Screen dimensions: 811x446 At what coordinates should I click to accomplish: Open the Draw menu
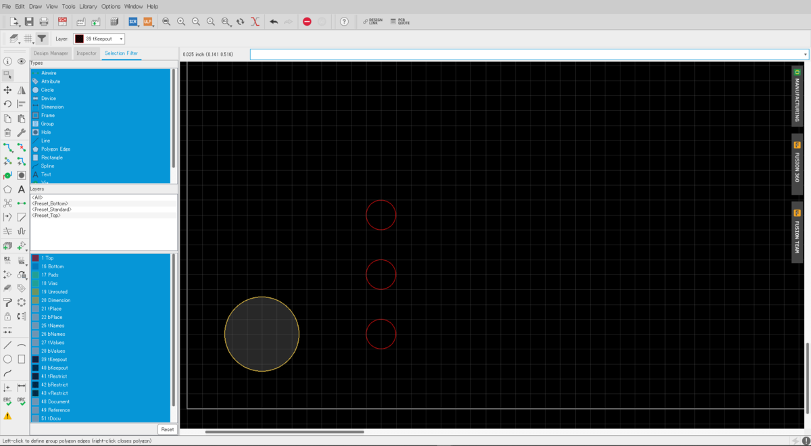click(x=35, y=6)
